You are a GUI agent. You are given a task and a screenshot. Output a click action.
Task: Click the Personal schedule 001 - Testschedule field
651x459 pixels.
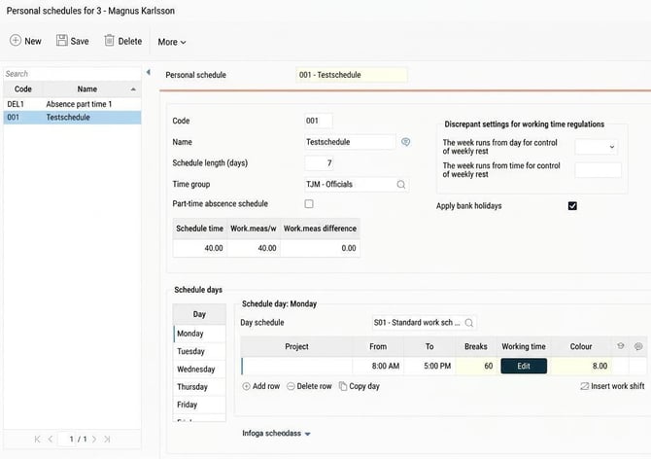point(352,75)
